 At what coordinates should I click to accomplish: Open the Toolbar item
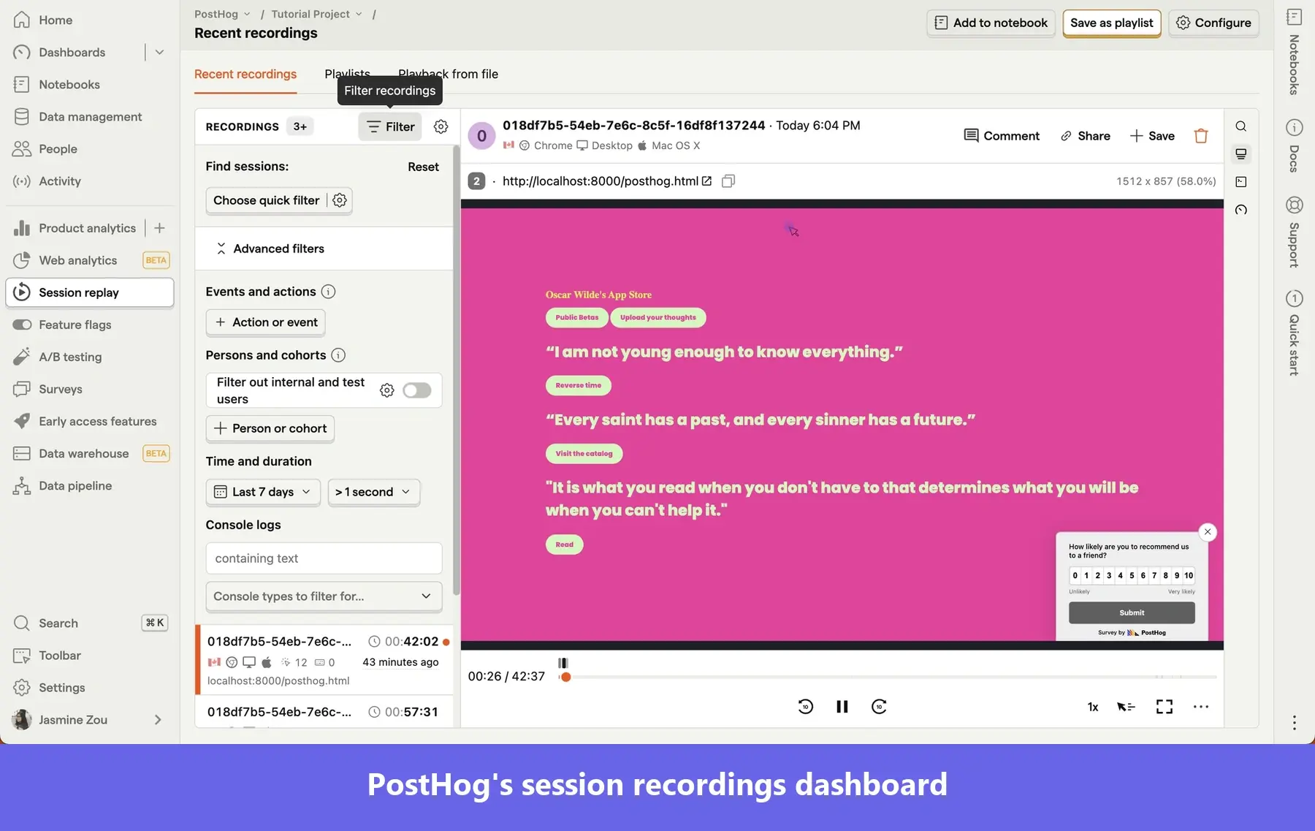pos(59,655)
